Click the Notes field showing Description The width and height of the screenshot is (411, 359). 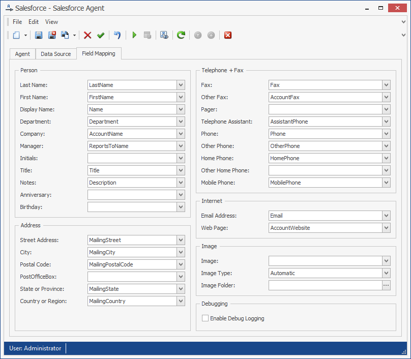tap(132, 183)
